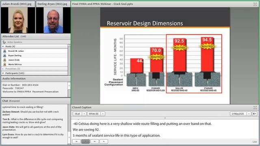Click the Welcome to FHWA/PPRA text
Viewport: 260px width, 146px height.
click(x=30, y=92)
